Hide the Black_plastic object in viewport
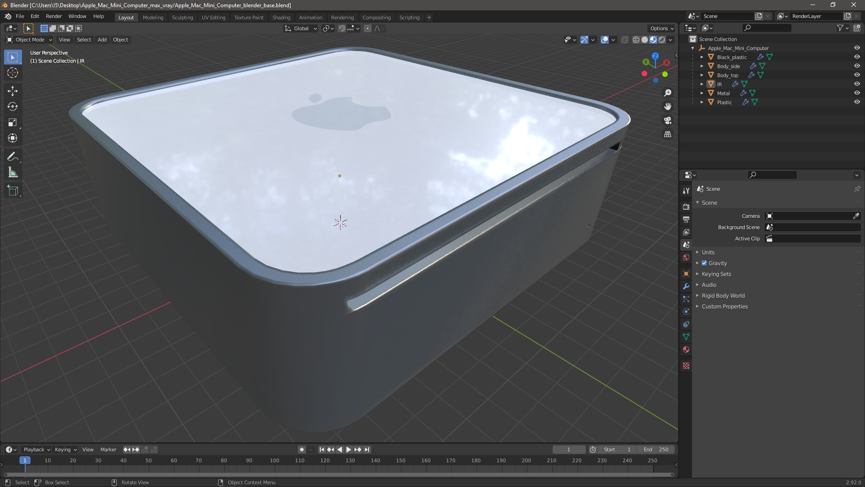Screen dimensions: 865x487 857,57
